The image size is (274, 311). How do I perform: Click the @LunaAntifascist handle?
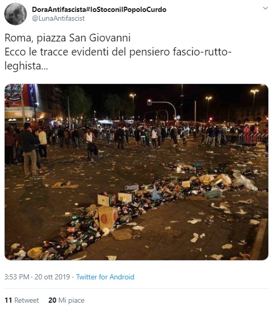[59, 19]
